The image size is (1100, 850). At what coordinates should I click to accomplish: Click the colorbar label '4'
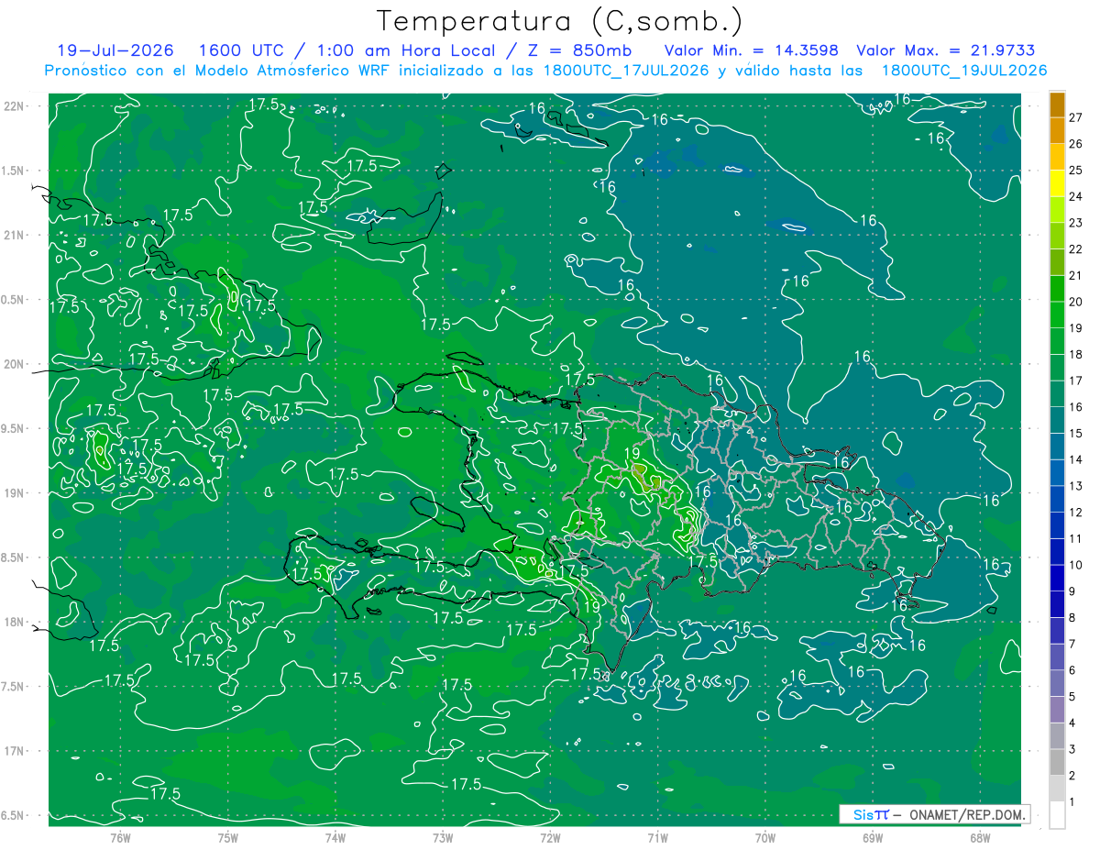click(1072, 723)
